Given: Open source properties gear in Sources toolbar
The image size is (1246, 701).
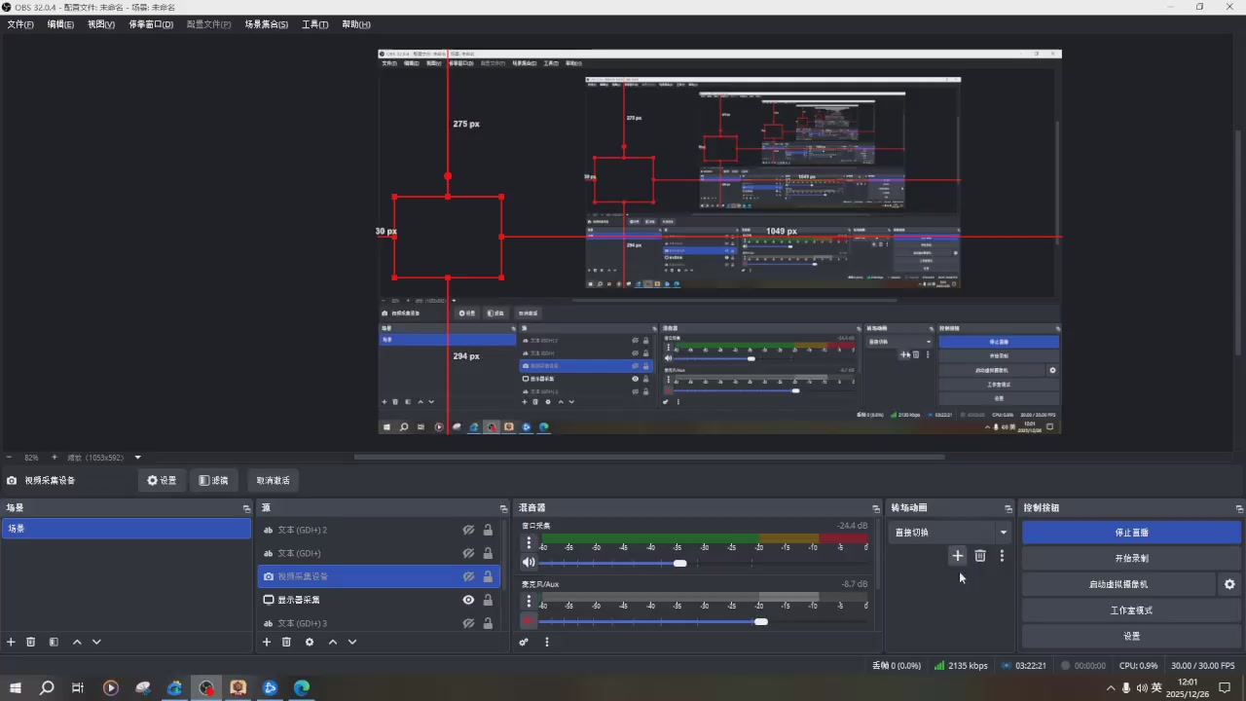Looking at the screenshot, I should click(310, 643).
